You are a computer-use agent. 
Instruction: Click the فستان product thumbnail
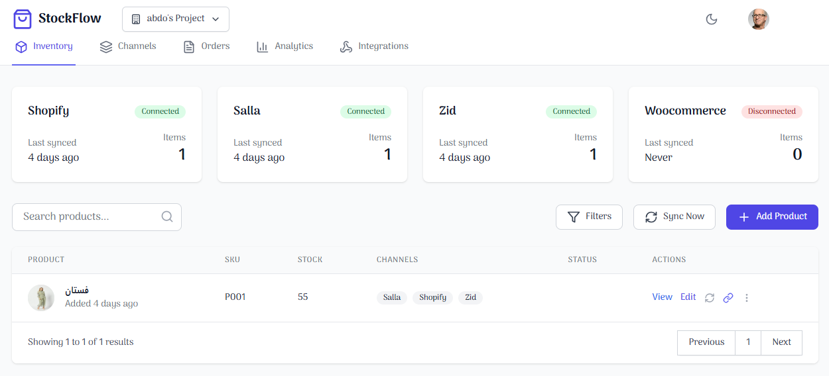[41, 298]
